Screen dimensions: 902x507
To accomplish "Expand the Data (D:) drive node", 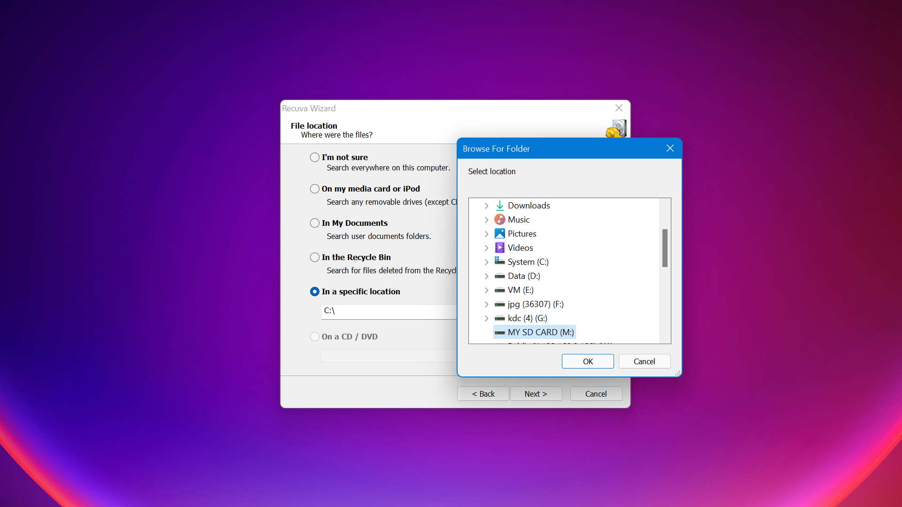I will pyautogui.click(x=487, y=276).
